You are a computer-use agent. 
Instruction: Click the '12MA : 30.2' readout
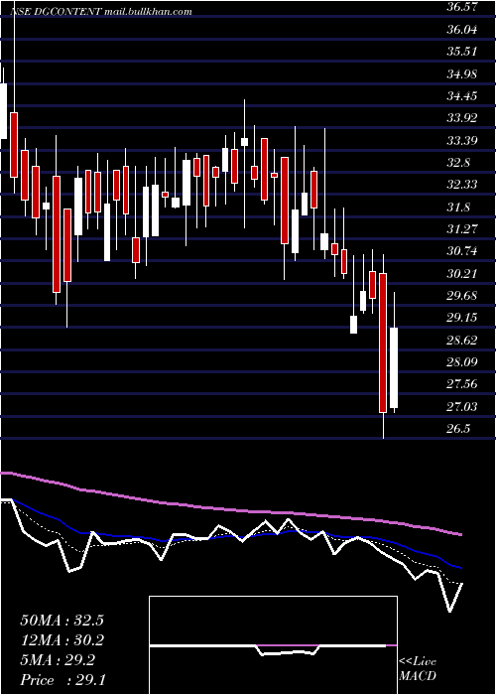[x=62, y=640]
